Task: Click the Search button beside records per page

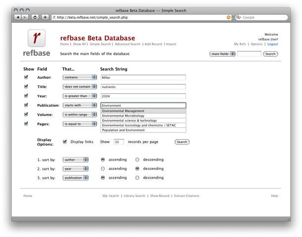Action: coord(182,142)
